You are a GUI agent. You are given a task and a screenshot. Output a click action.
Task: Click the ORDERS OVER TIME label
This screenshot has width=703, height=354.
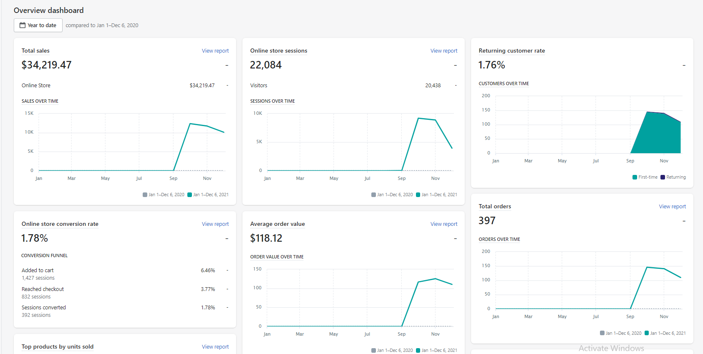(499, 240)
